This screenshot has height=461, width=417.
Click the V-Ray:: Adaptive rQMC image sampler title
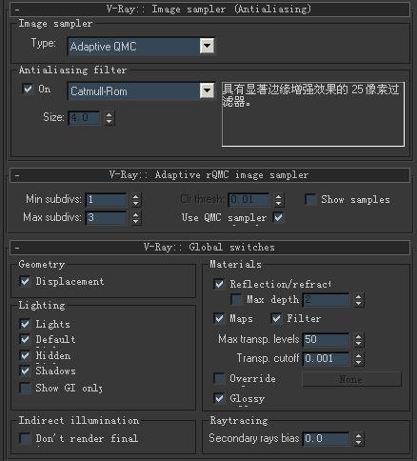tap(208, 175)
